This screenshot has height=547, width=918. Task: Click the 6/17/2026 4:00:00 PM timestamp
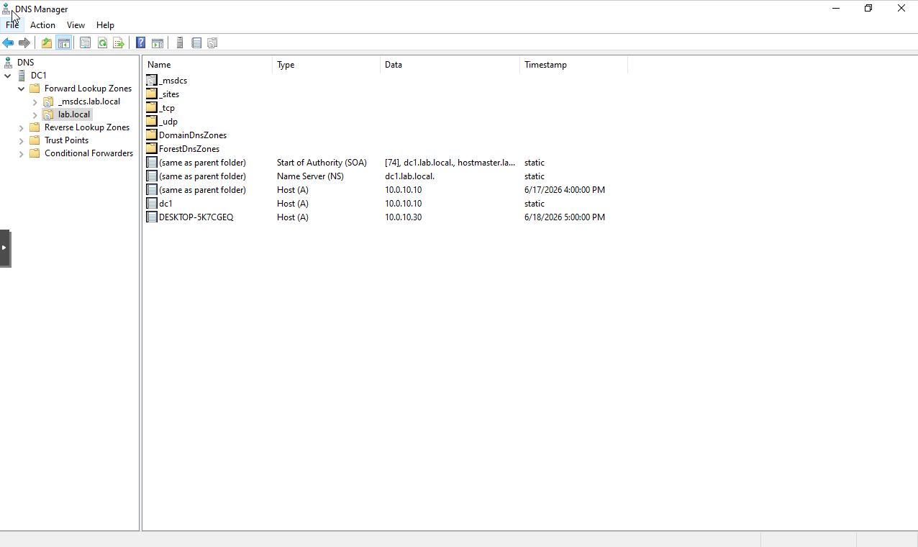coord(565,190)
